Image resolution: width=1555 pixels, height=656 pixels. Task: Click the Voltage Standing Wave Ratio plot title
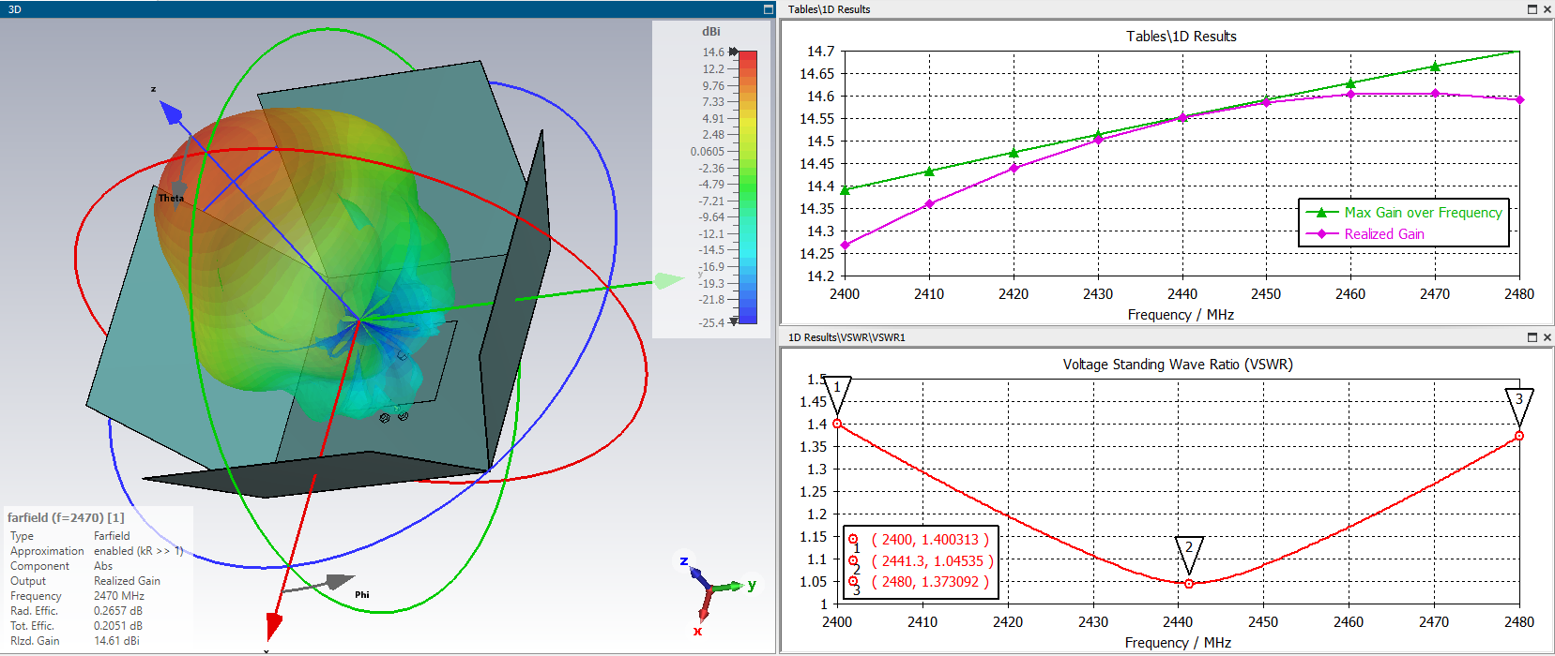(x=1177, y=365)
